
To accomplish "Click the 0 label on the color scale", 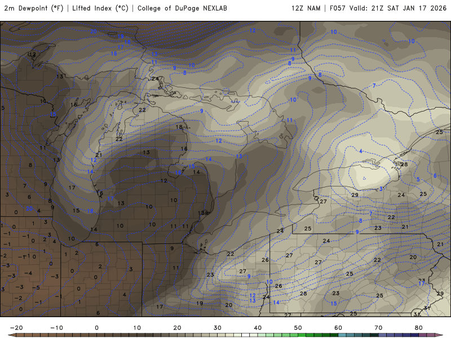I will 96,328.
